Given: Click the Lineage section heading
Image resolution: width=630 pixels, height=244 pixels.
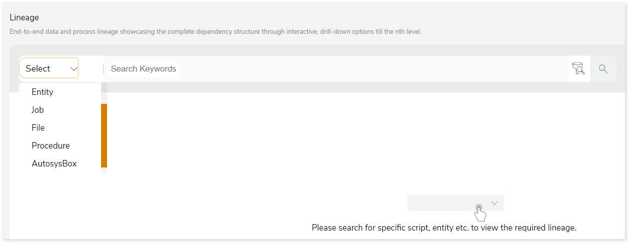Looking at the screenshot, I should coord(24,17).
